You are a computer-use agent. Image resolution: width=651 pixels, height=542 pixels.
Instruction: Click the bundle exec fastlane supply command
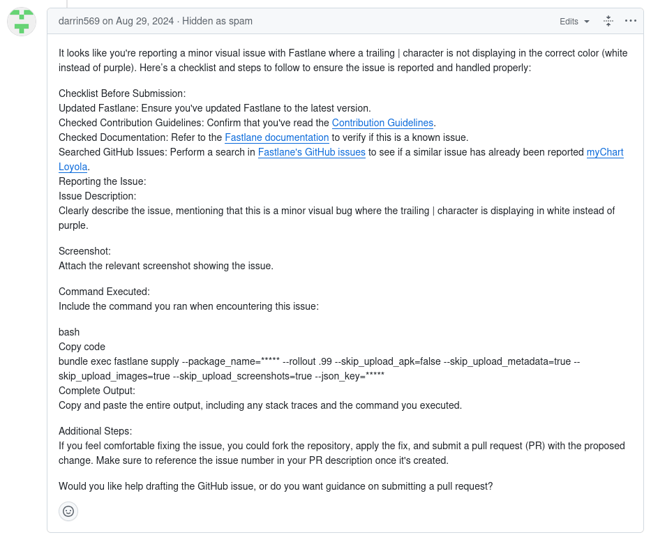pos(314,361)
